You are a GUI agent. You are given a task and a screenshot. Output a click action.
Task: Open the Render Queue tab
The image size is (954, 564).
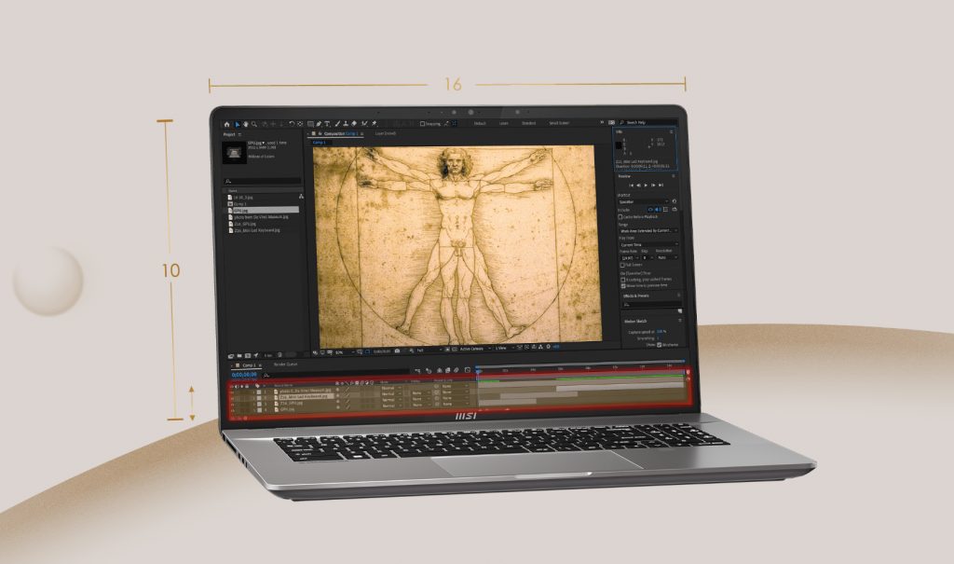point(285,365)
